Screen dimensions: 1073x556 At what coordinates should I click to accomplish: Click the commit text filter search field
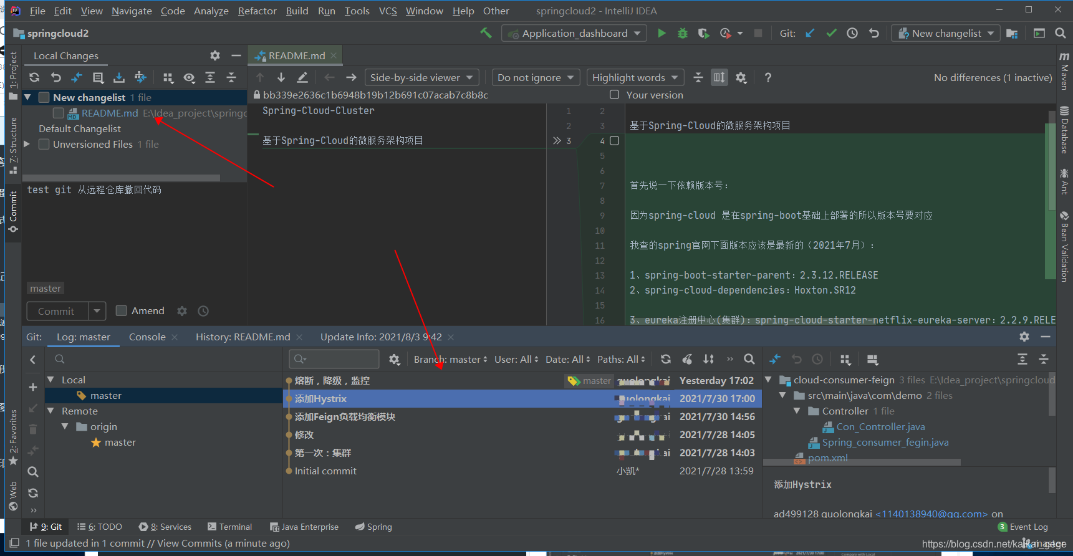334,359
